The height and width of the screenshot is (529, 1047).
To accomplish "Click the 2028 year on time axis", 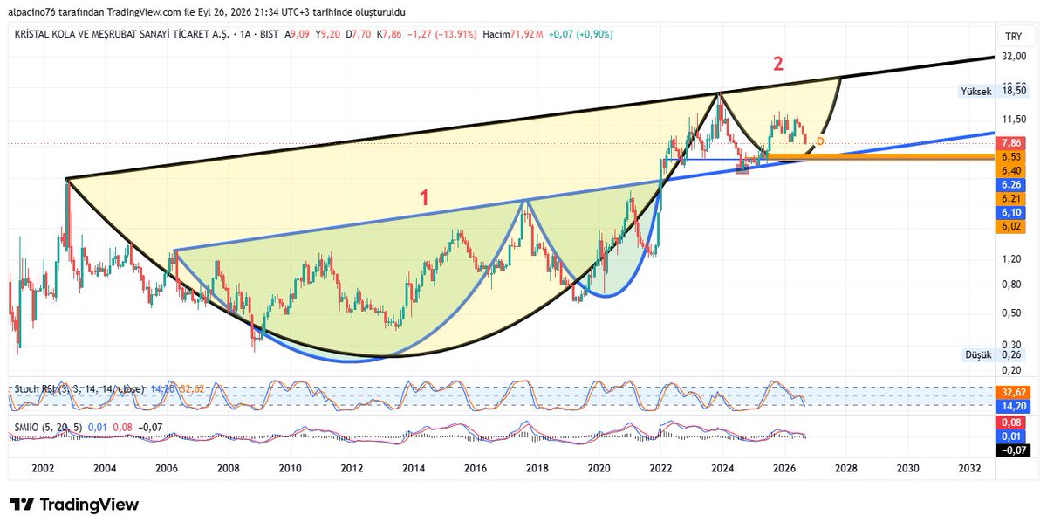I will (845, 469).
